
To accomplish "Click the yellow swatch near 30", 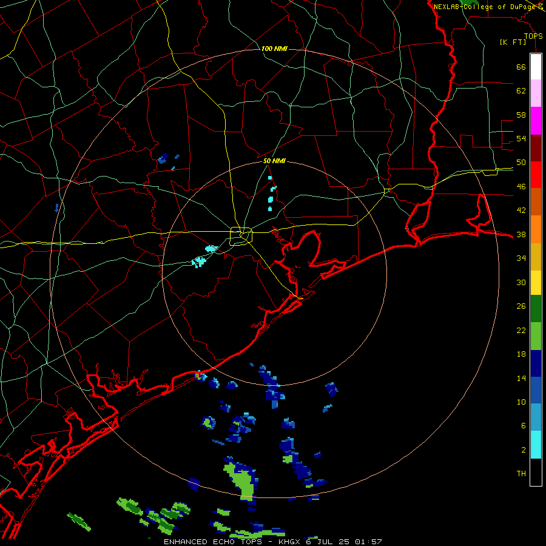I will pyautogui.click(x=536, y=283).
